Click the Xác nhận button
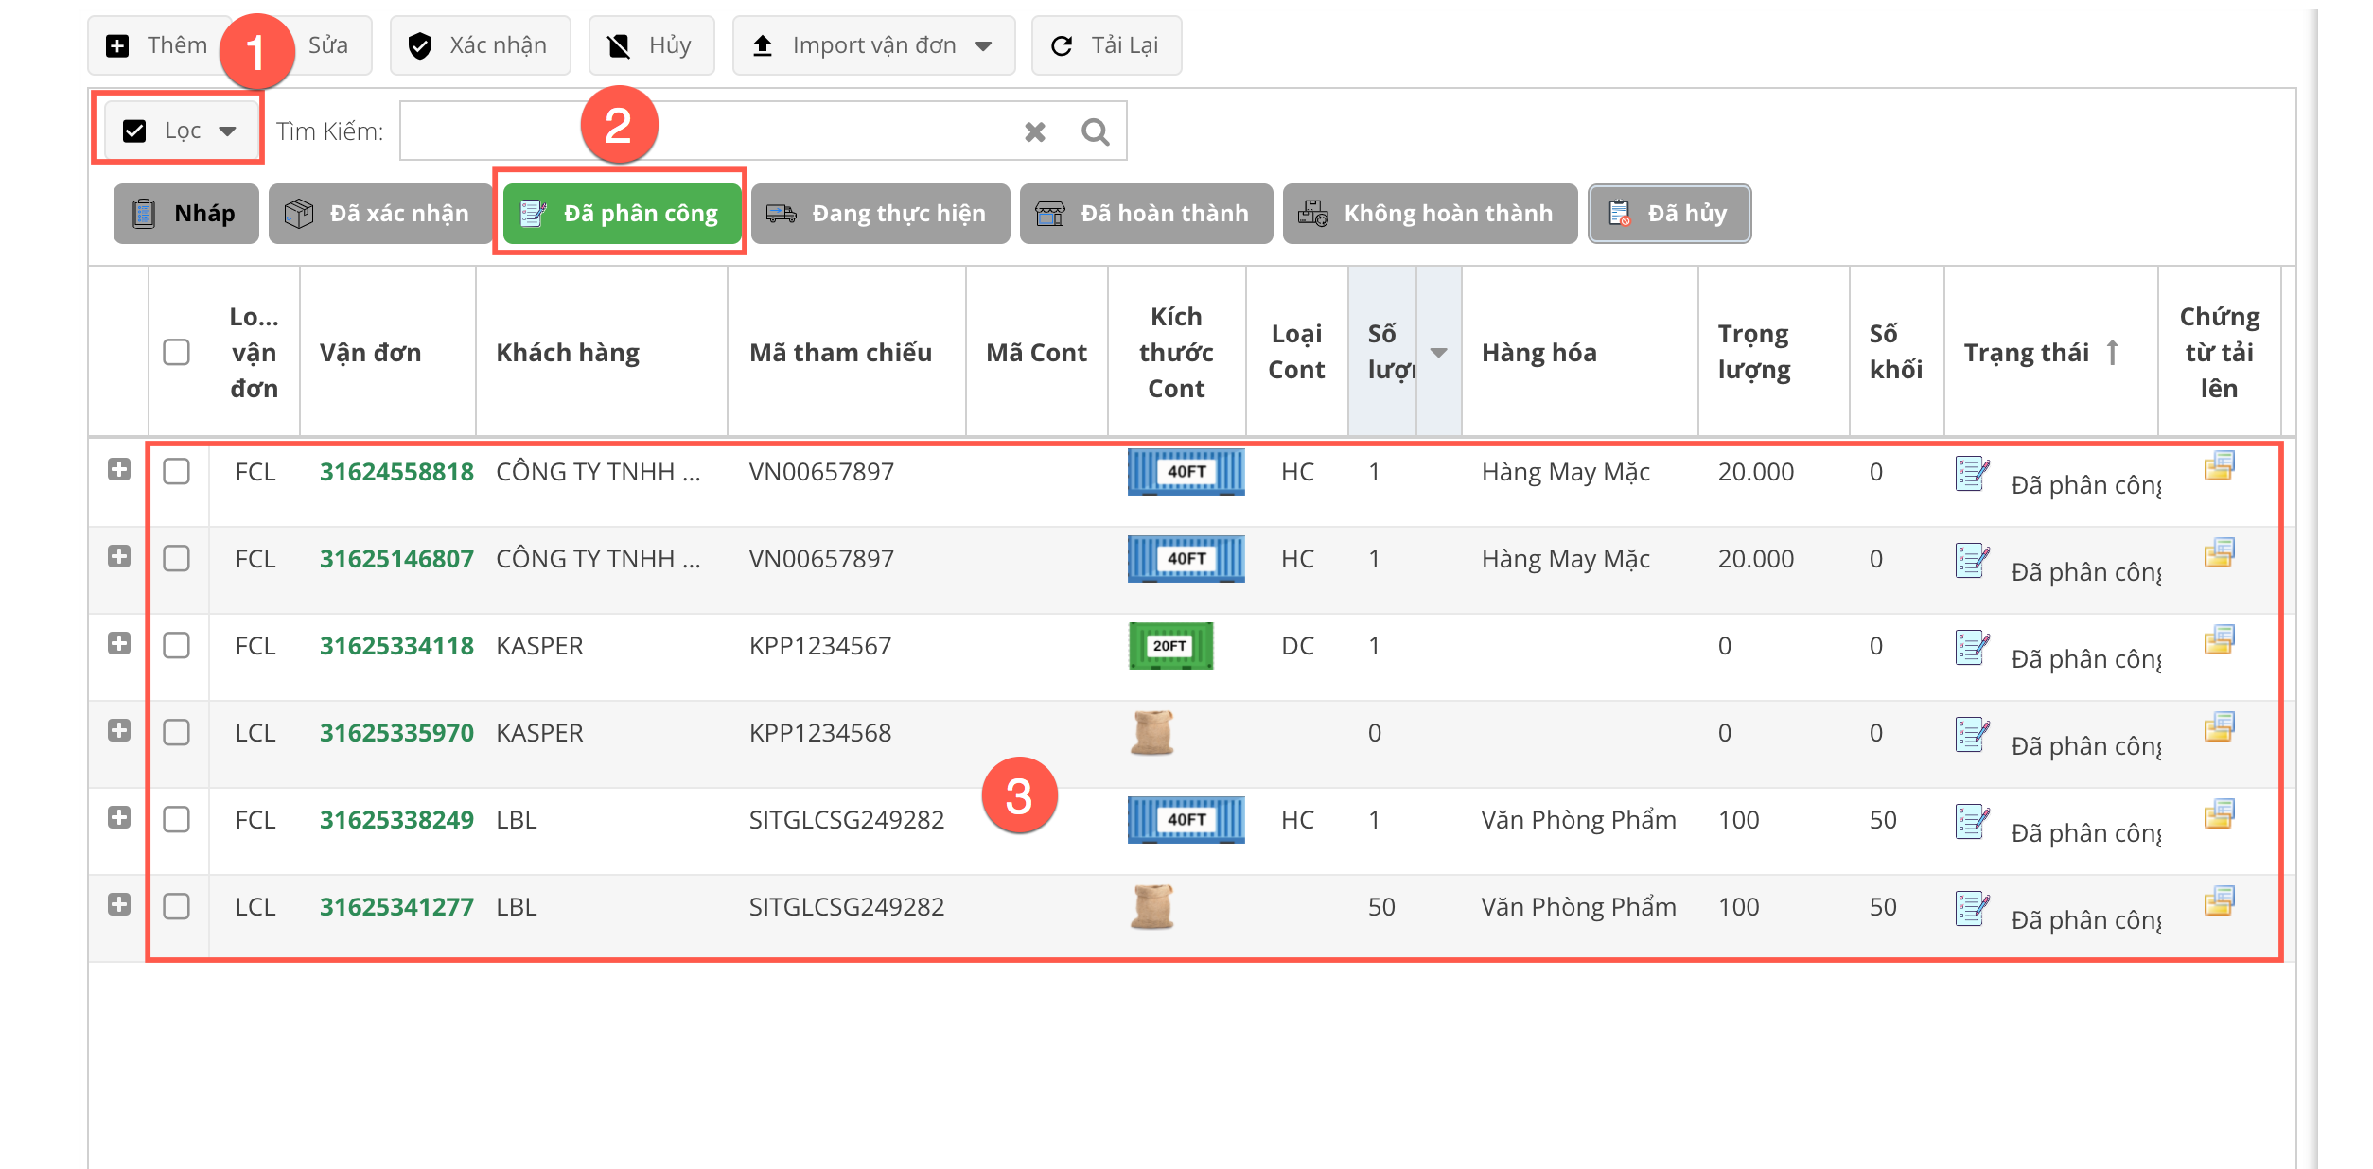 [480, 45]
